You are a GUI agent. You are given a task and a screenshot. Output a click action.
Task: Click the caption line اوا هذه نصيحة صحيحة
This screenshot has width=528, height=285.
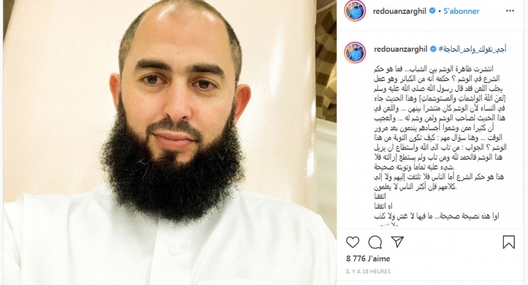tap(437, 216)
